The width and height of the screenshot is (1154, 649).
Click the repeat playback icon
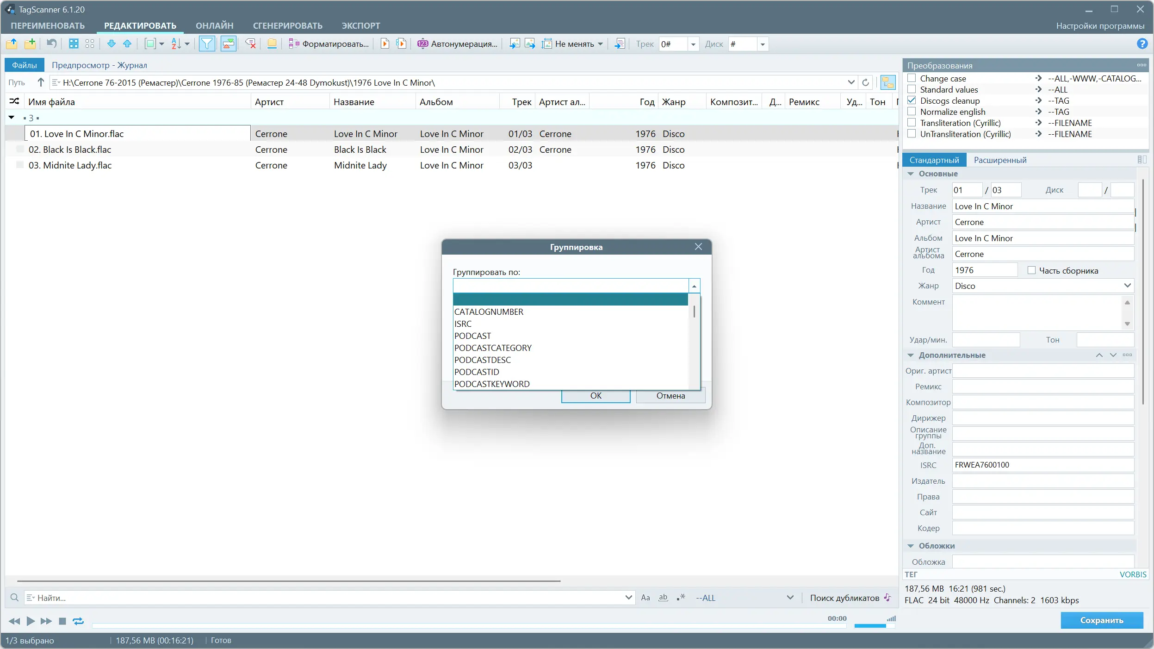pos(78,621)
